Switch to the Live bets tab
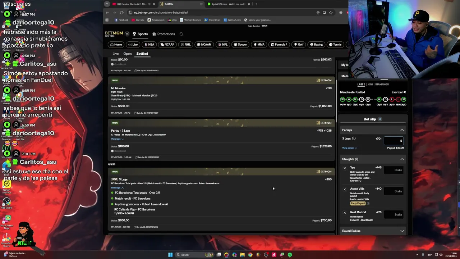460x259 pixels. point(115,54)
